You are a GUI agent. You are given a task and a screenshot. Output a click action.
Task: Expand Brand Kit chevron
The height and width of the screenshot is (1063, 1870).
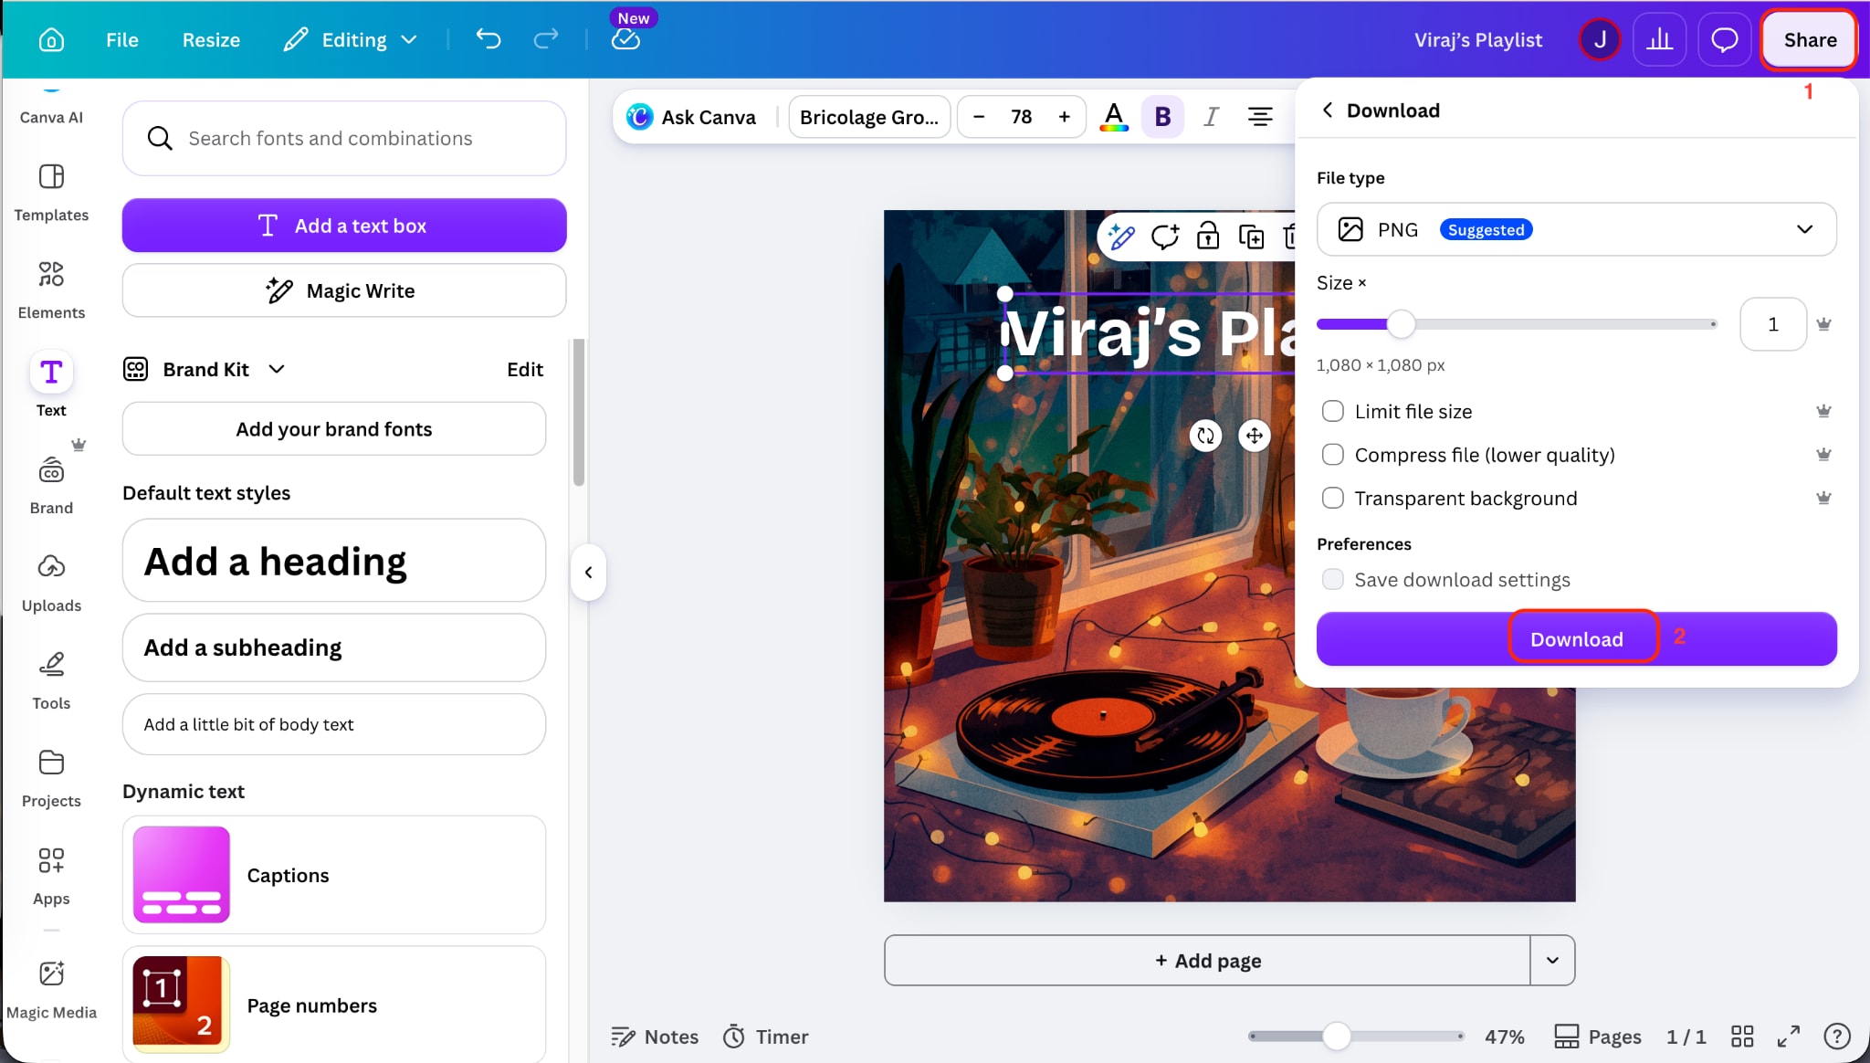(277, 369)
